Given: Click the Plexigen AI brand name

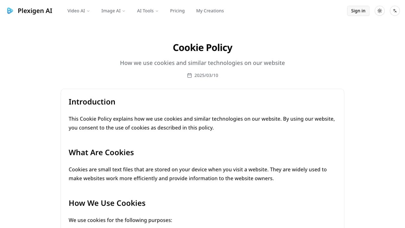Looking at the screenshot, I should (x=35, y=11).
